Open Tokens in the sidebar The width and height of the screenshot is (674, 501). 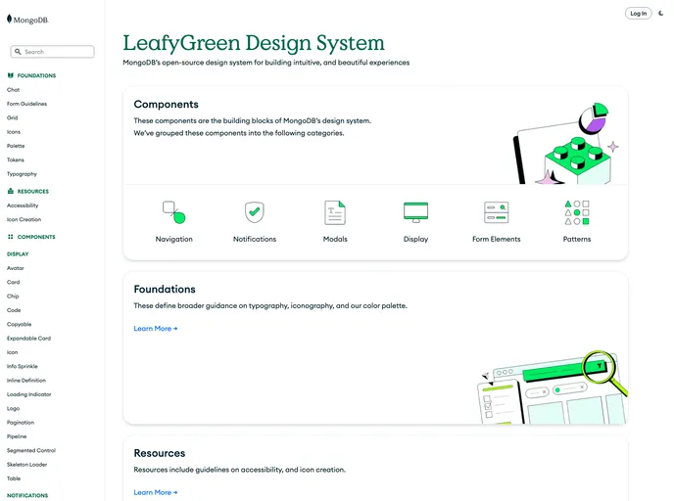[x=16, y=159]
